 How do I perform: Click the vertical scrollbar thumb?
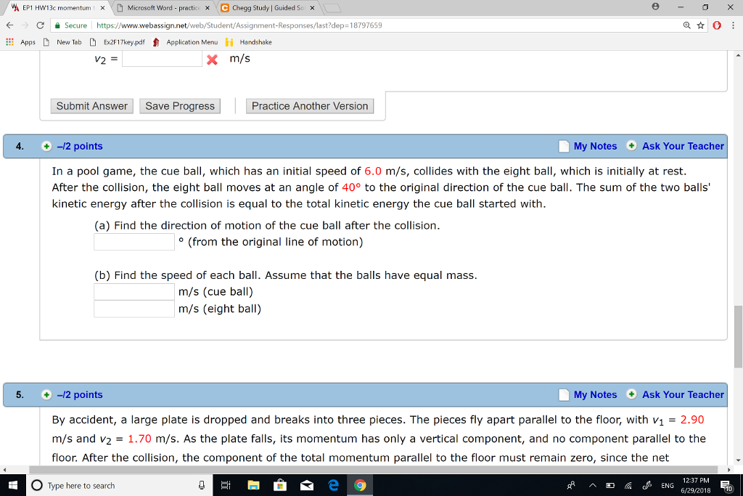(738, 337)
